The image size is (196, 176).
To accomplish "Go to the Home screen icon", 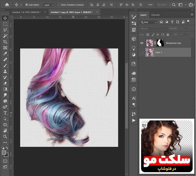I will pos(7,5).
